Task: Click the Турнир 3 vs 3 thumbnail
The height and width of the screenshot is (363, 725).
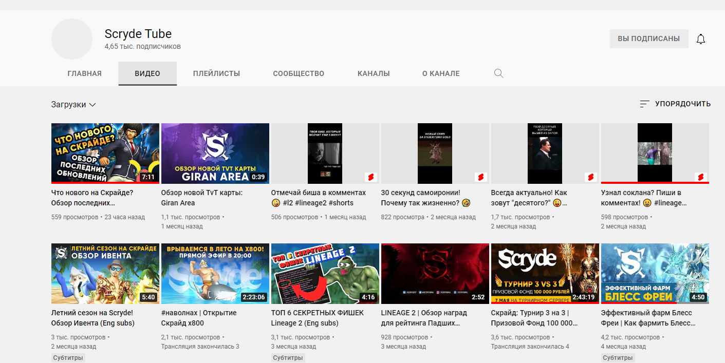Action: tap(545, 273)
